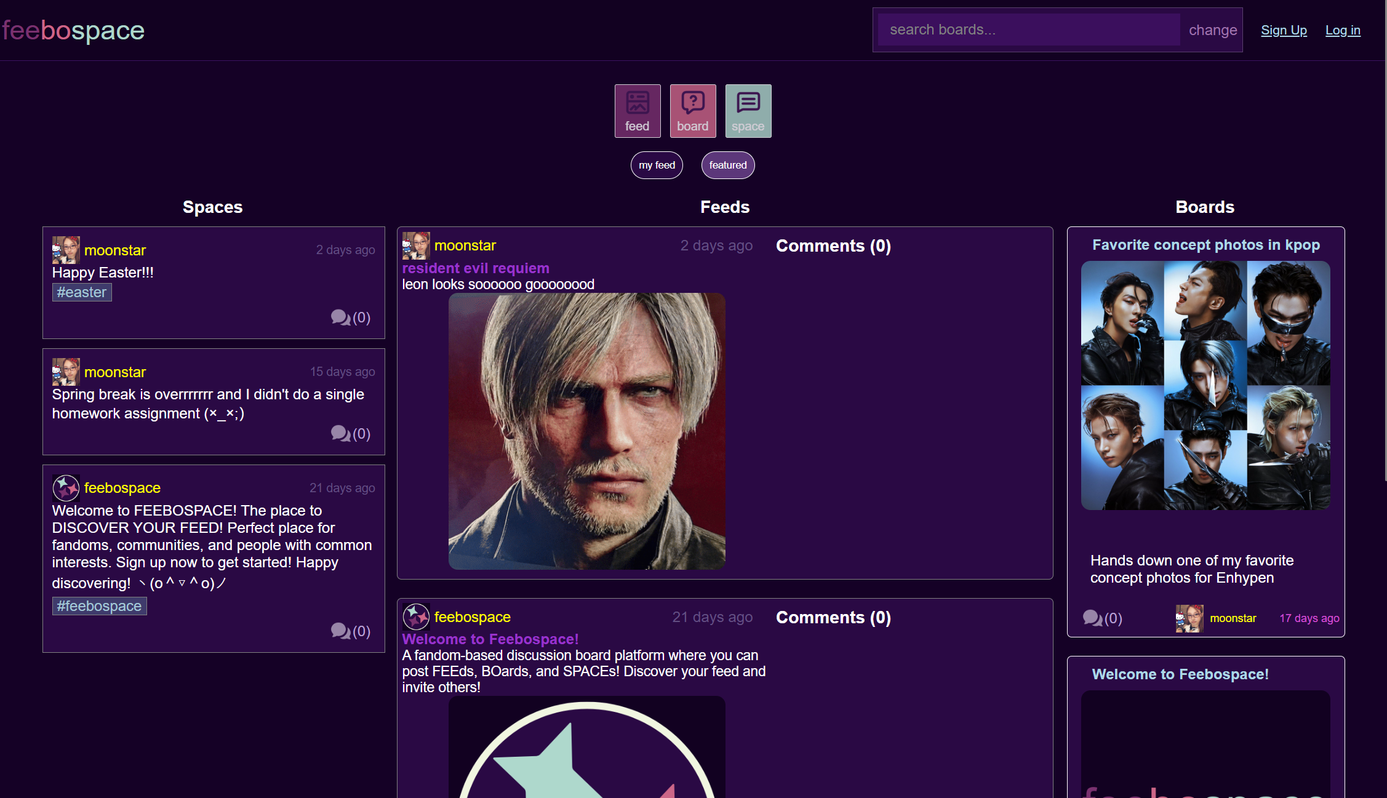Select the board section icon
Screen dimensions: 1387x798
(693, 111)
